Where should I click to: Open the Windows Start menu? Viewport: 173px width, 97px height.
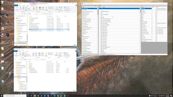point(2,96)
